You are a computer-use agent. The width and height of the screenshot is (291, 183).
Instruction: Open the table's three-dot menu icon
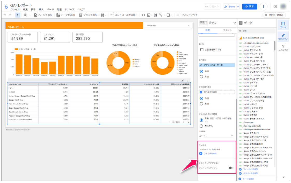point(187,81)
